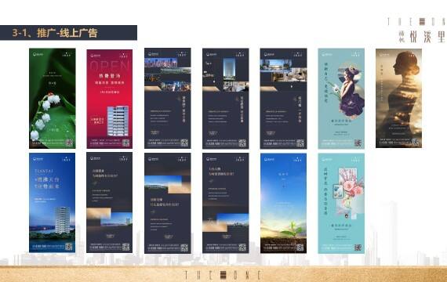Select the third dark poster in the top row
The height and width of the screenshot is (282, 447).
[x=168, y=98]
